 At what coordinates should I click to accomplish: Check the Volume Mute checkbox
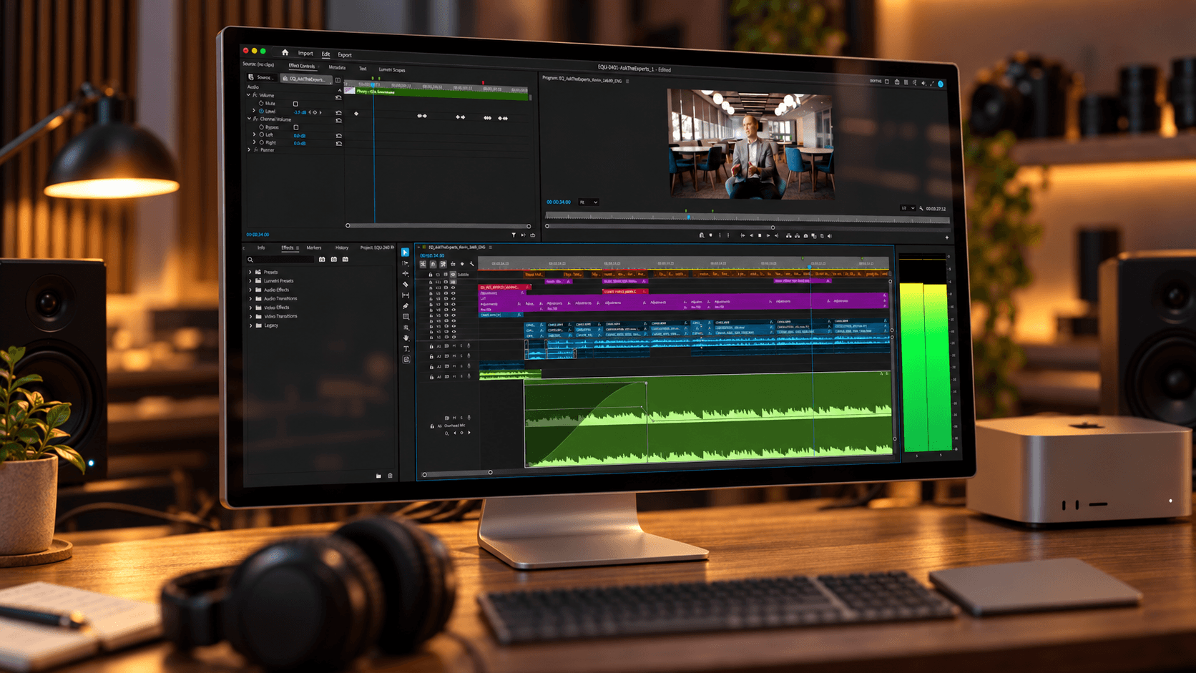(295, 104)
